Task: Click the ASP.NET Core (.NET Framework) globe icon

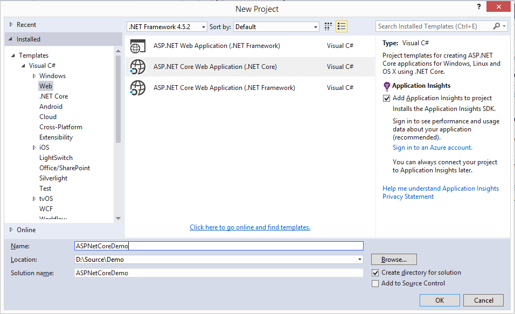Action: tap(138, 88)
